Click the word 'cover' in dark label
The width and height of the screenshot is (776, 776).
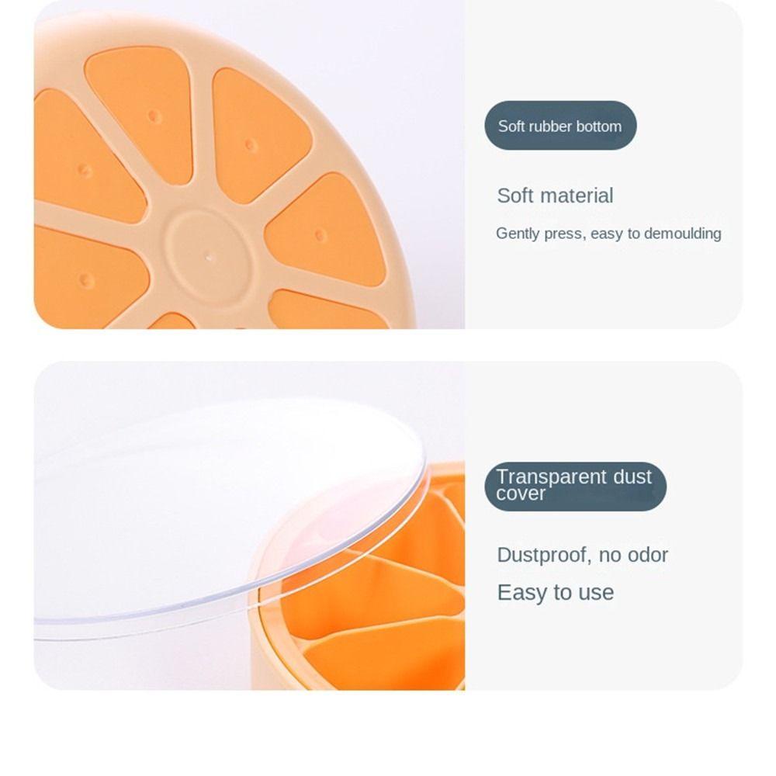(521, 494)
